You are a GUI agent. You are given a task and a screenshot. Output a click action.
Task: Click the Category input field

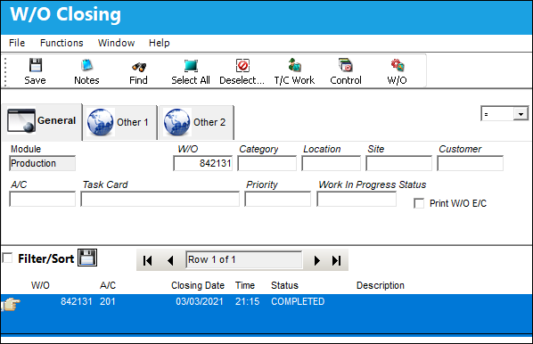click(x=266, y=163)
